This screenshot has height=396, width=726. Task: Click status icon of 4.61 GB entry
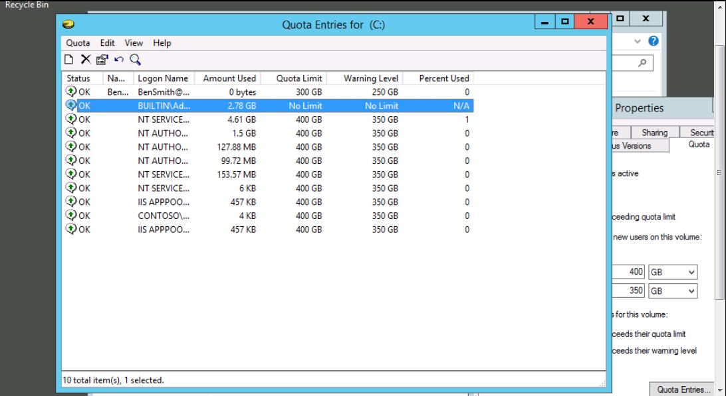pos(71,119)
